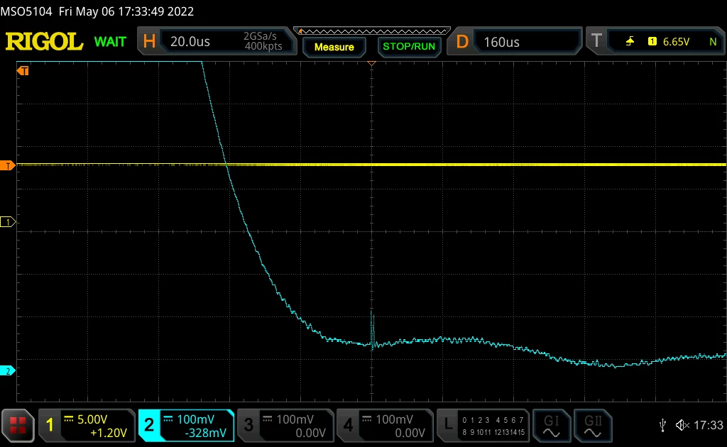Click channel 3 DC coupling icon
This screenshot has height=447, width=727.
click(268, 419)
